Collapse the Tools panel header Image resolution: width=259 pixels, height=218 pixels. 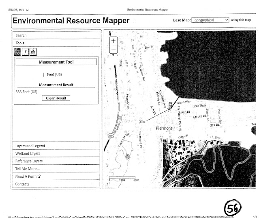coord(56,43)
